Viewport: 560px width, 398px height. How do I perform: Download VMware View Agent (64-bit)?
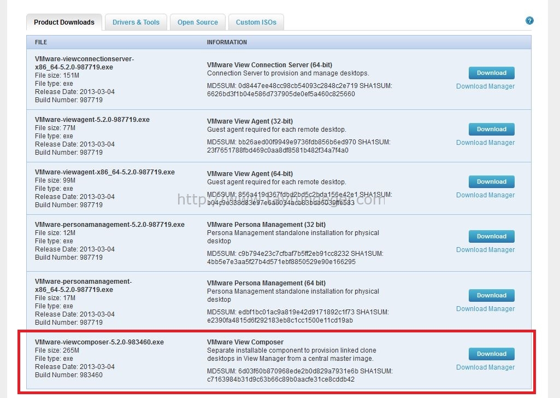(491, 182)
